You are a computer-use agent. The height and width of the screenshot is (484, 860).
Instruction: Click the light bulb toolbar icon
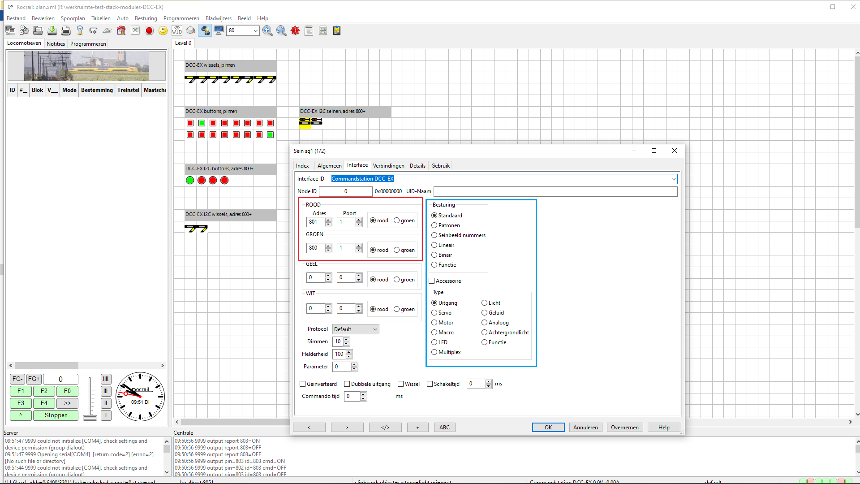(80, 30)
